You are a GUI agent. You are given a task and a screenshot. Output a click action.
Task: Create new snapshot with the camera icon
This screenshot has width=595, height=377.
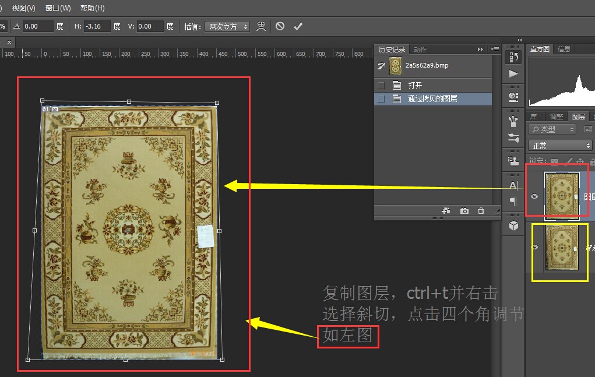click(464, 211)
